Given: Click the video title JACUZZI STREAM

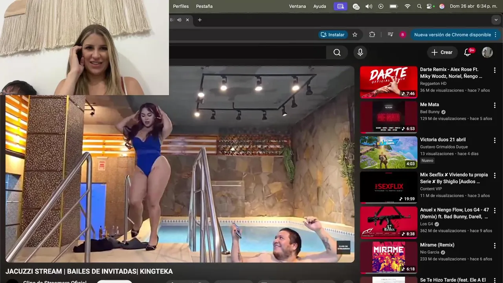Looking at the screenshot, I should (x=89, y=272).
